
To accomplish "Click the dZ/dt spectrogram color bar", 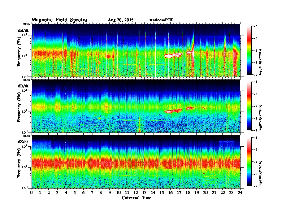I will (x=249, y=162).
